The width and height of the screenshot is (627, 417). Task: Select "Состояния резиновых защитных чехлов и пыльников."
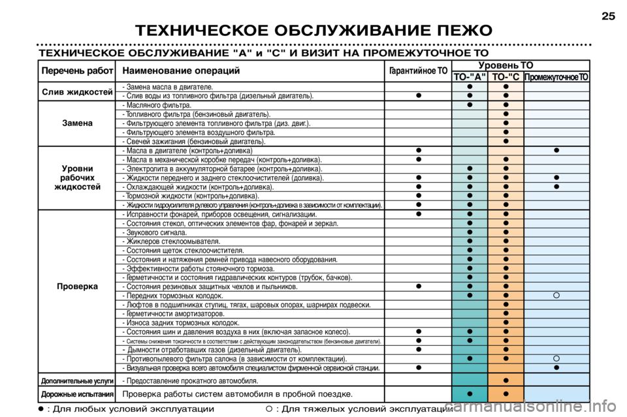(x=210, y=286)
